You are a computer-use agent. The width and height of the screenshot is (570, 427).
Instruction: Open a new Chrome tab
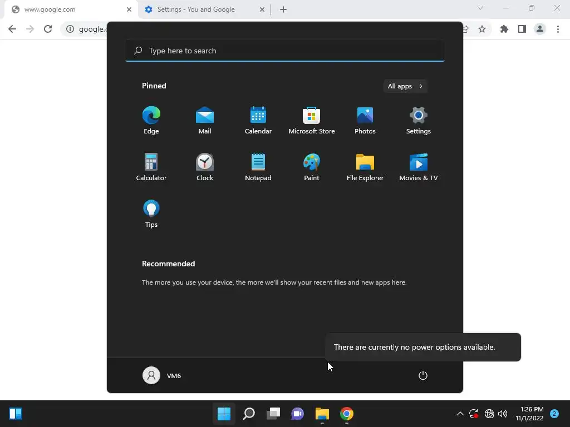tap(283, 9)
